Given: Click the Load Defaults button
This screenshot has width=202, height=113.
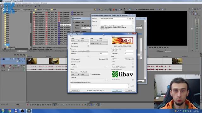Looking at the screenshot, I should point(74,91).
